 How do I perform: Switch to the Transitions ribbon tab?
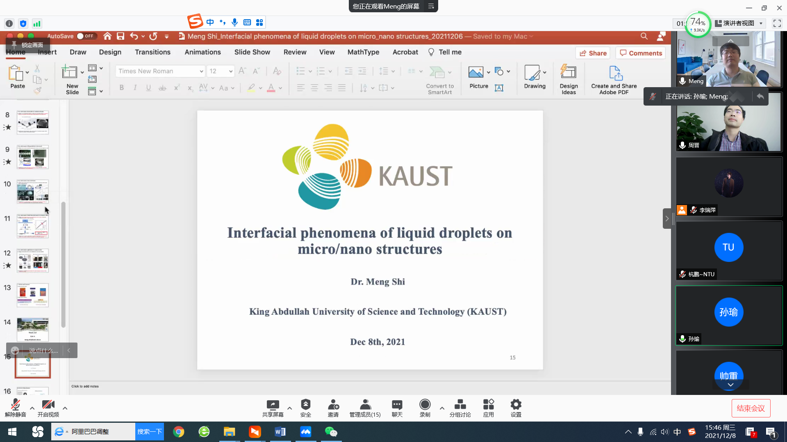152,52
